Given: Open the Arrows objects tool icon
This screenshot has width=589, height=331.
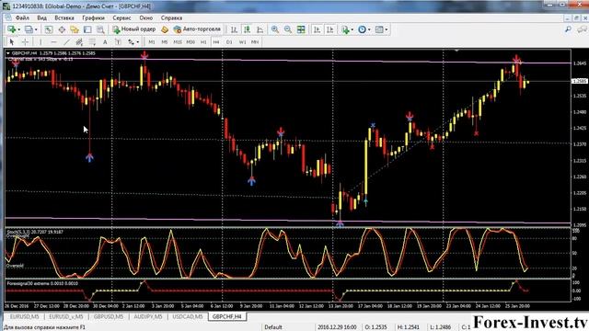Looking at the screenshot, I should coord(131,42).
